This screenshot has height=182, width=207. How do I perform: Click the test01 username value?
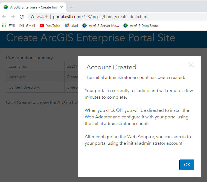coord(72,66)
